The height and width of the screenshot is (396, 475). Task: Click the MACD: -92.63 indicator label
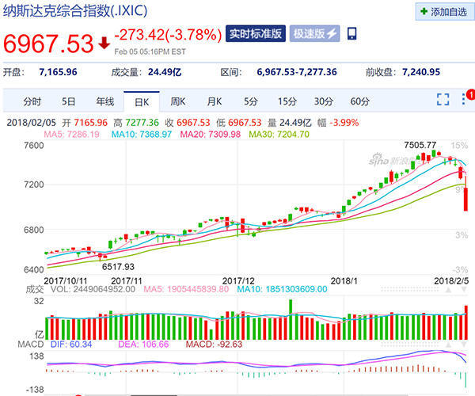click(x=214, y=345)
